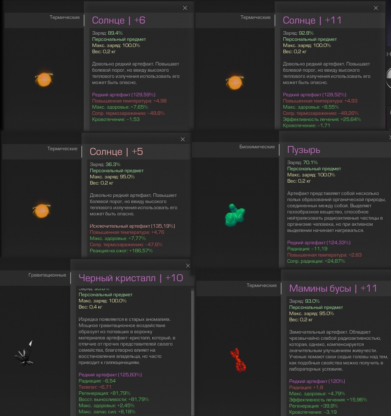Click the title "Мамины бусы | +11"
The height and width of the screenshot is (416, 391).
[x=333, y=288]
